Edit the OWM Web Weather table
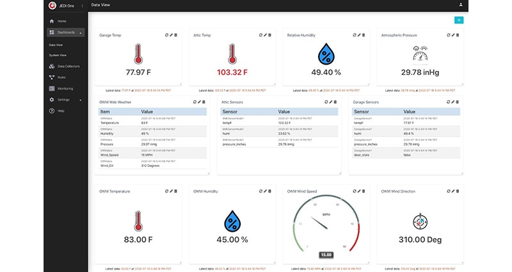Image resolution: width=512 pixels, height=272 pixels. [x=199, y=102]
